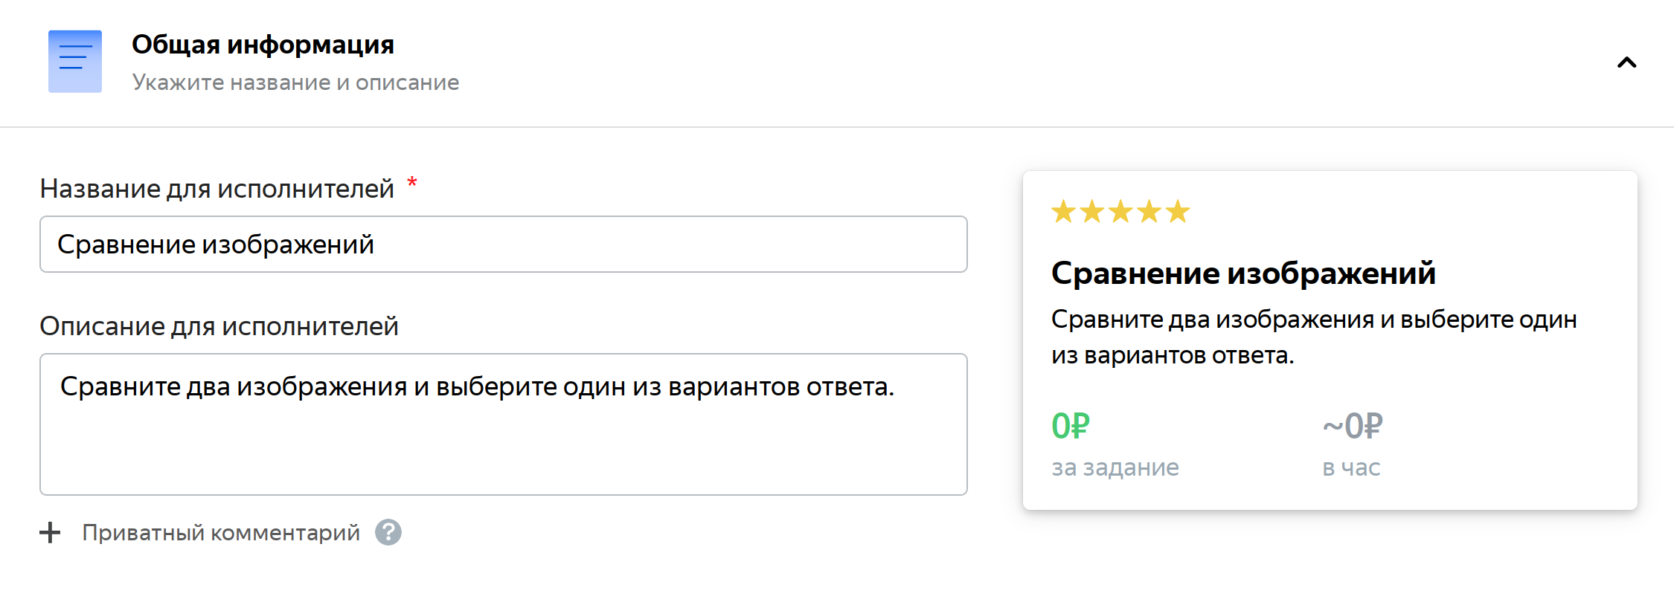Click the Описание для исполнителей label
Screen dimensions: 1674x602
tap(219, 326)
